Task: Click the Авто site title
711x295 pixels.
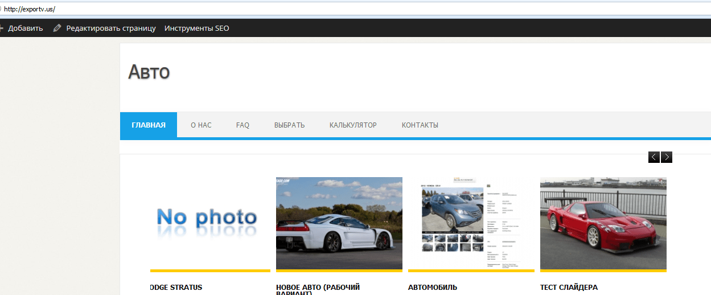Action: click(x=149, y=72)
